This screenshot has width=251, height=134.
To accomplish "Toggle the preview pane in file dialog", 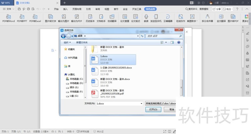I will pos(172,42).
